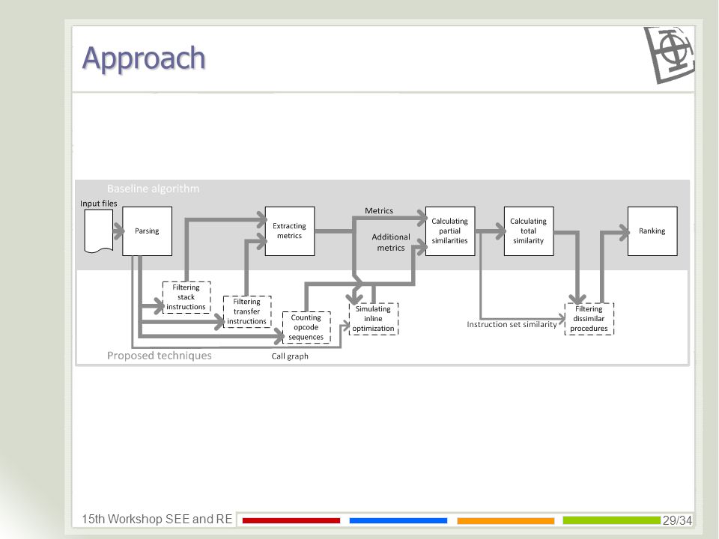Click the institute logo in the top corner

(x=670, y=55)
